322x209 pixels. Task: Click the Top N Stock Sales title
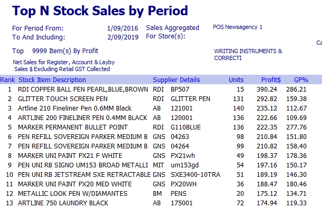[100, 11]
